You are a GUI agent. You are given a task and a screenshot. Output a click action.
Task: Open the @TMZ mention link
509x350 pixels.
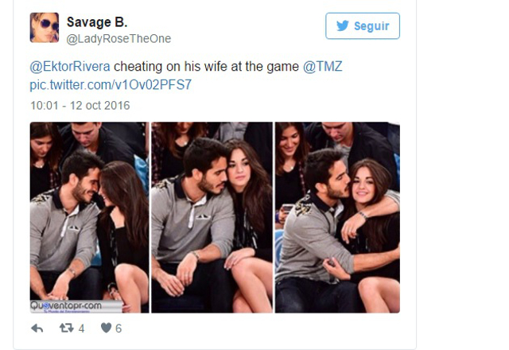323,67
